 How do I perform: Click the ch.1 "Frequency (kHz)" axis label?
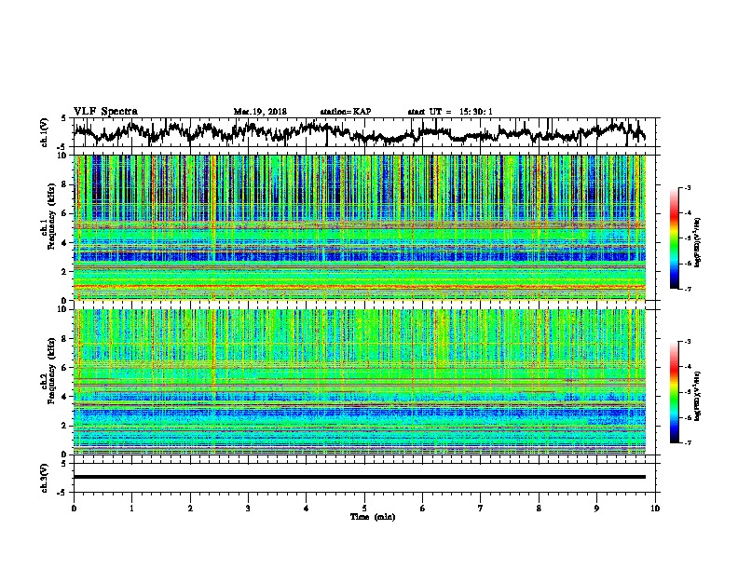coord(52,216)
